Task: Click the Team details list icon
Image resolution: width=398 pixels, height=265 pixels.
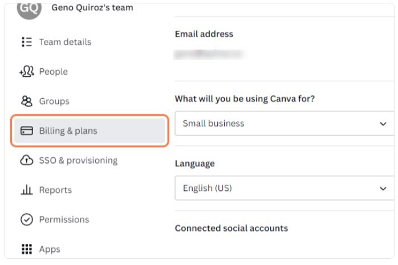Action: click(x=27, y=42)
